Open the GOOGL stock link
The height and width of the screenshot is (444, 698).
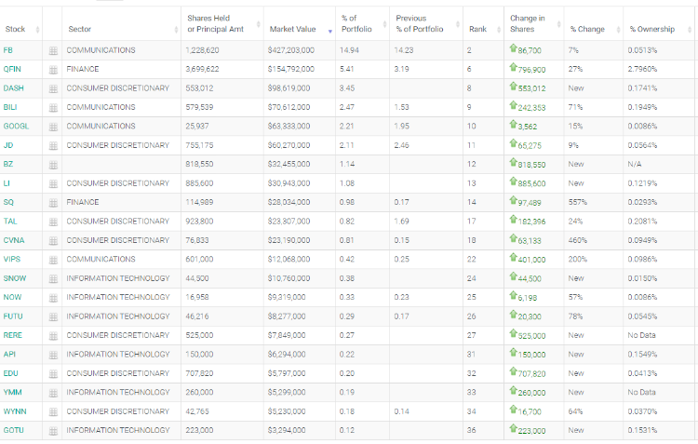[x=16, y=126]
